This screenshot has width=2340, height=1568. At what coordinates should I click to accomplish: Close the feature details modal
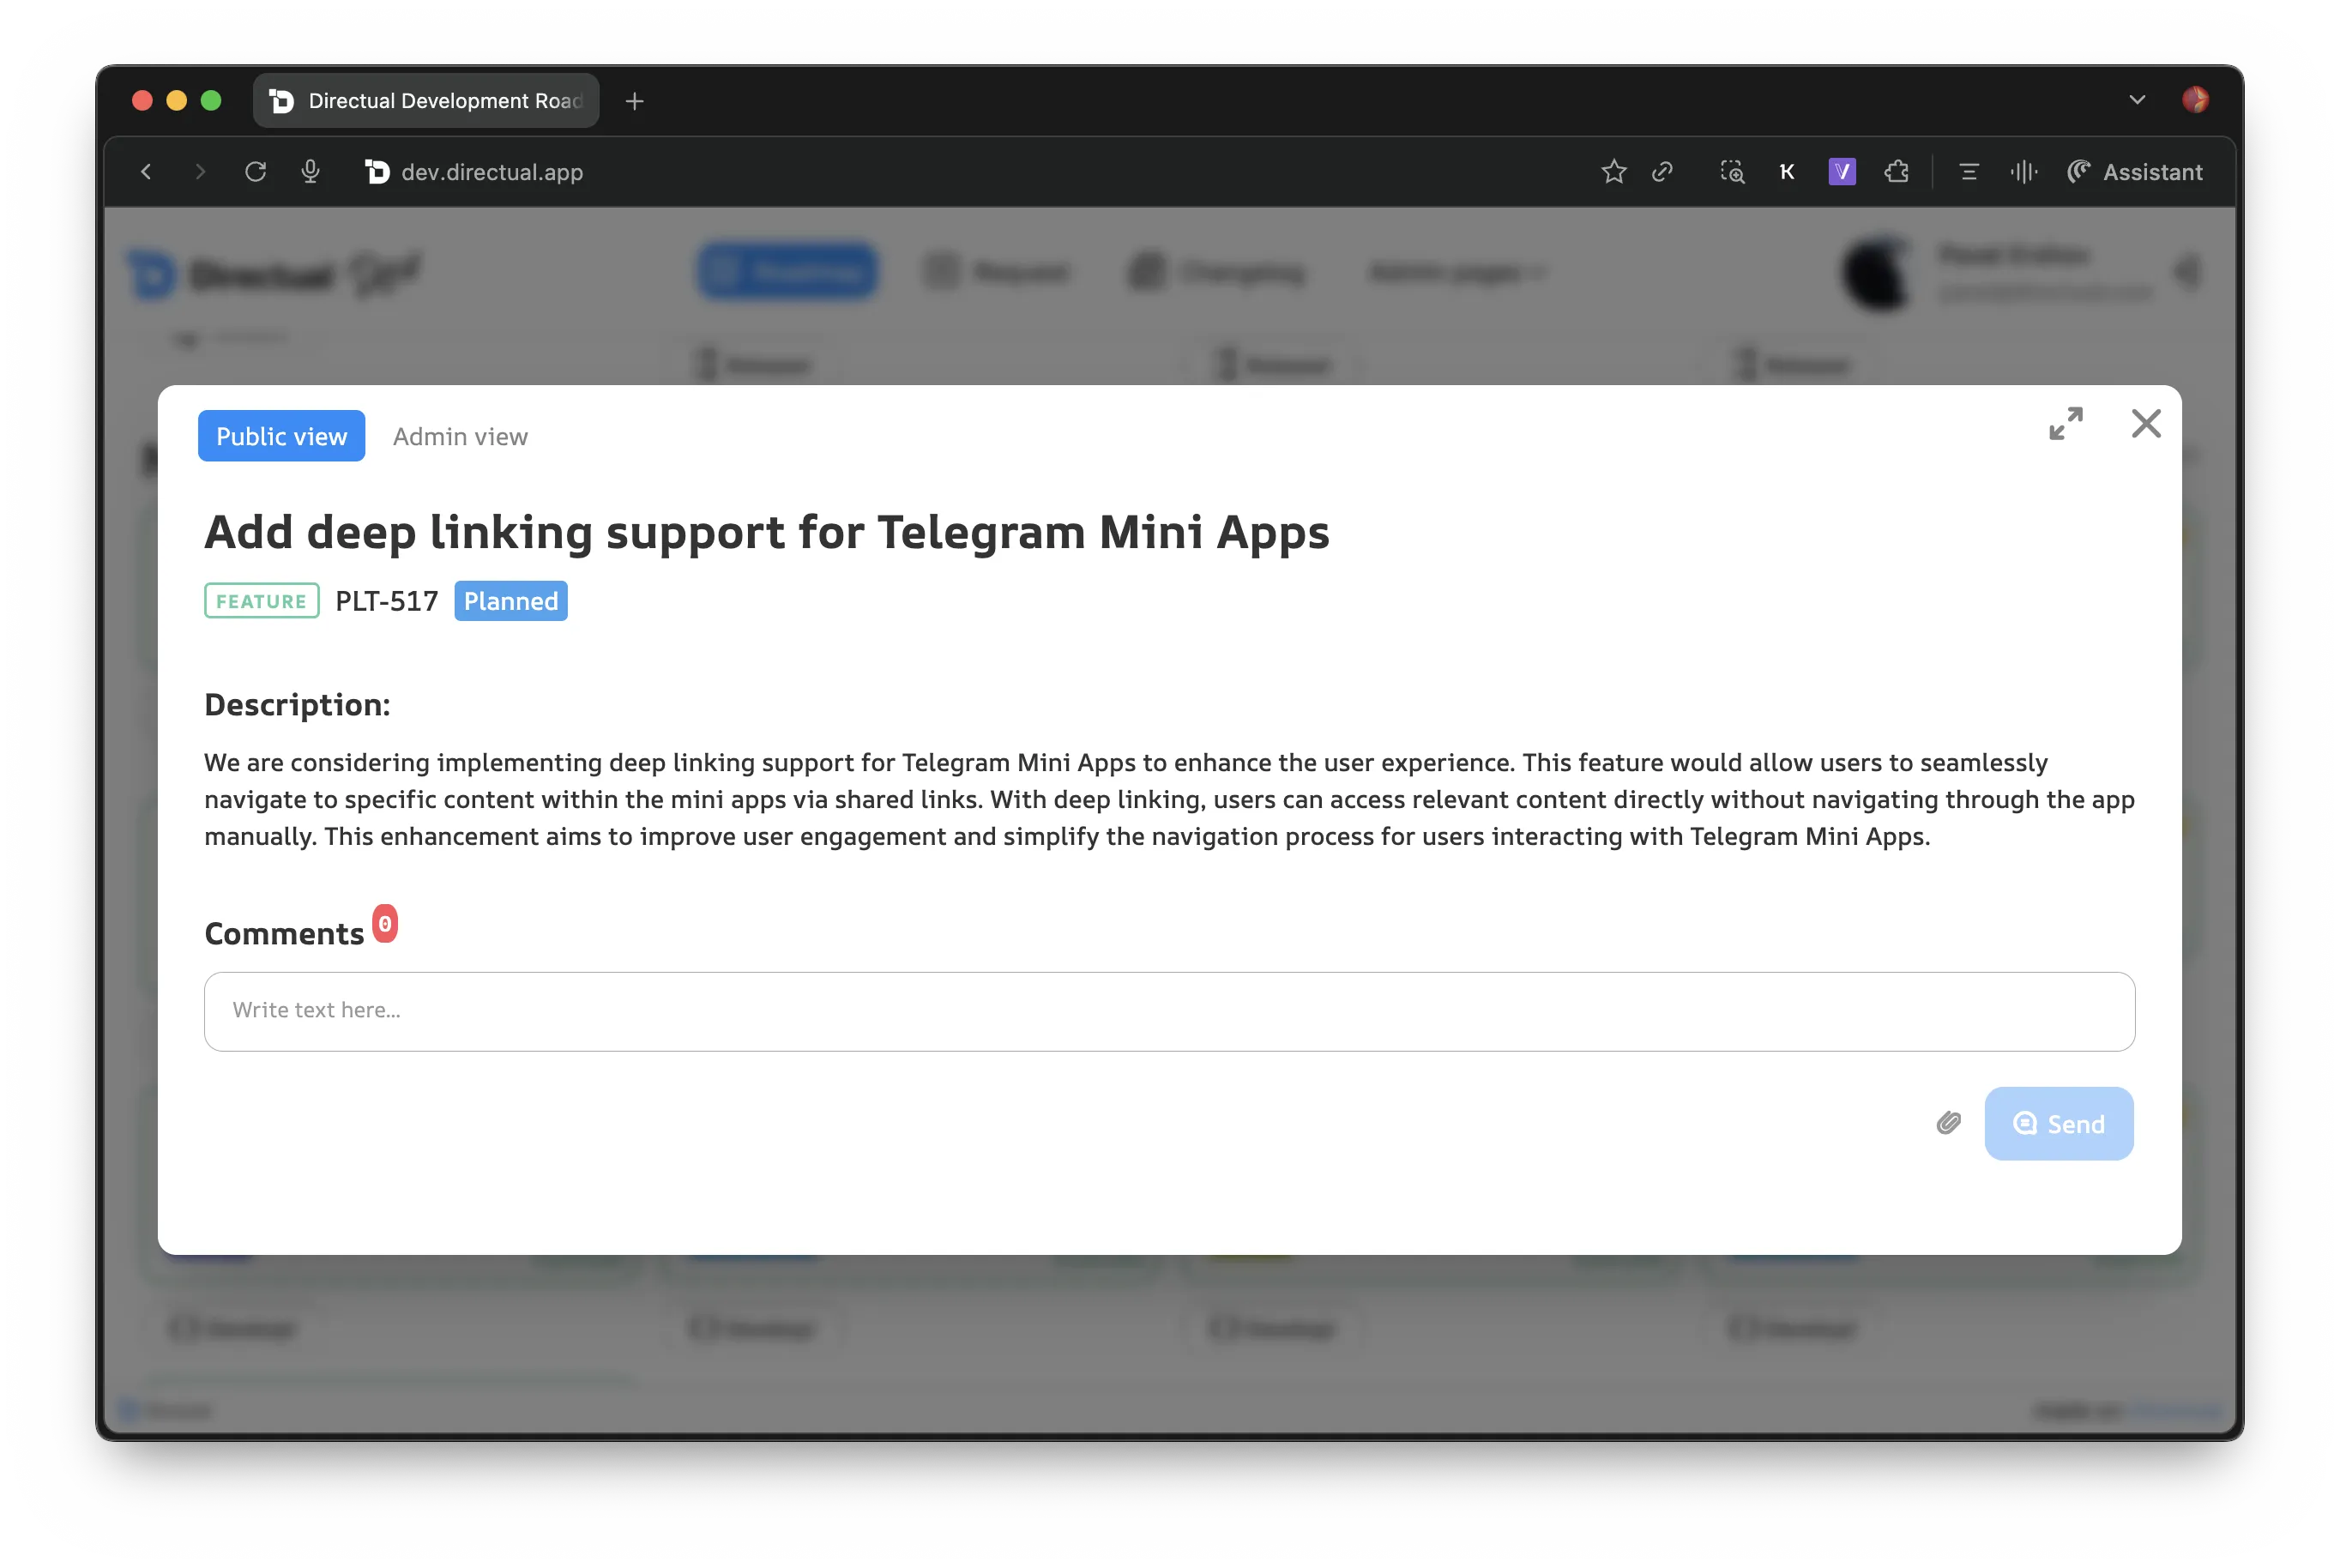tap(2145, 423)
